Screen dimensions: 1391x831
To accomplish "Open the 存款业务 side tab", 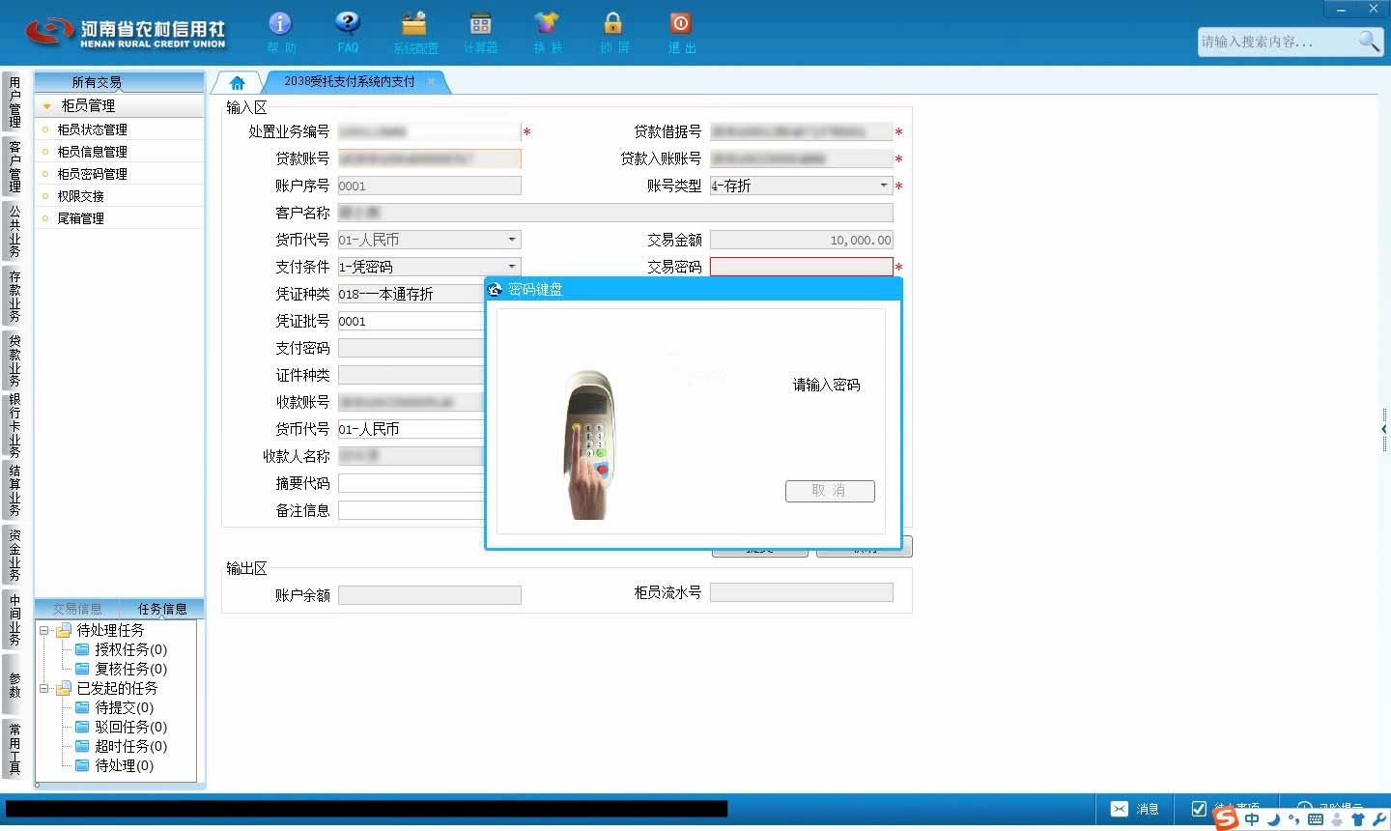I will tap(14, 296).
